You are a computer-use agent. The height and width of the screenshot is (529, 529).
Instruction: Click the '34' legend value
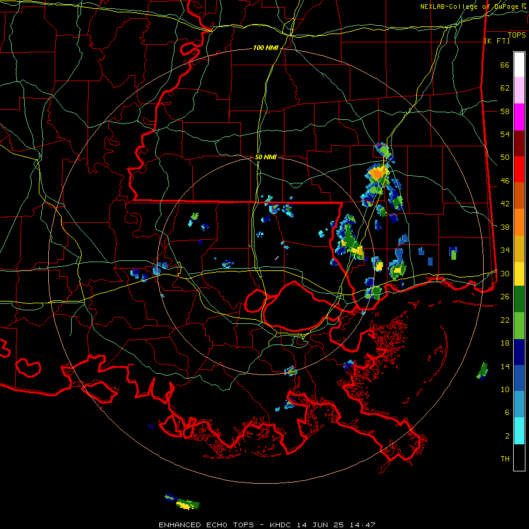tap(505, 250)
